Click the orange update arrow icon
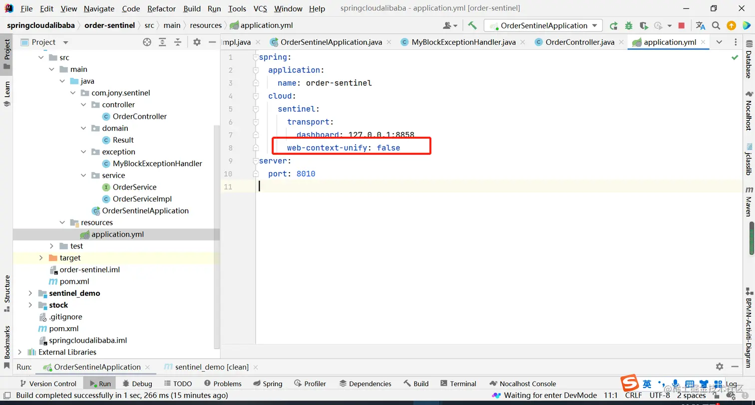Viewport: 755px width, 405px height. (731, 25)
